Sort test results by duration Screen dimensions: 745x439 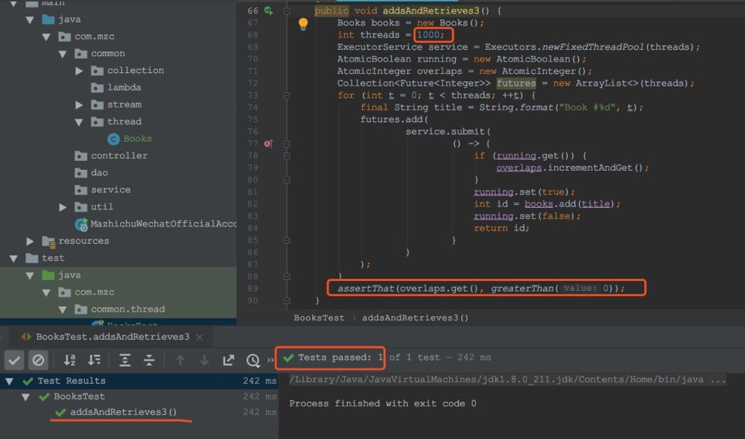point(94,360)
